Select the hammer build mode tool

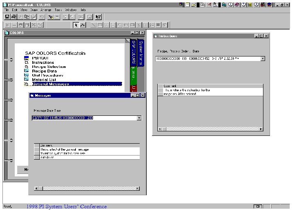pos(82,25)
